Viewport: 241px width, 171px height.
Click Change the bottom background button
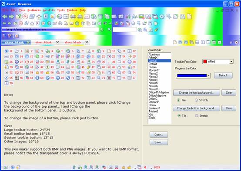click(x=196, y=108)
